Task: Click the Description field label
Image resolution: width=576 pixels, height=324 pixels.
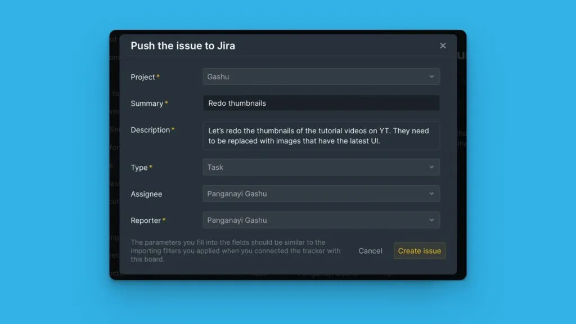Action: [x=150, y=130]
